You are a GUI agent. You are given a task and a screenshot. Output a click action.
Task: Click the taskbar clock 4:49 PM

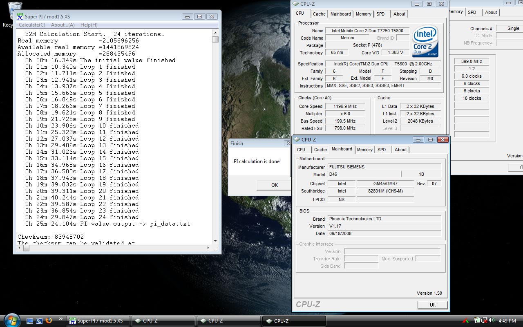pyautogui.click(x=507, y=321)
